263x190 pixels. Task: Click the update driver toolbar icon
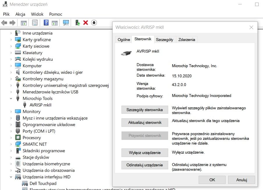(77, 23)
